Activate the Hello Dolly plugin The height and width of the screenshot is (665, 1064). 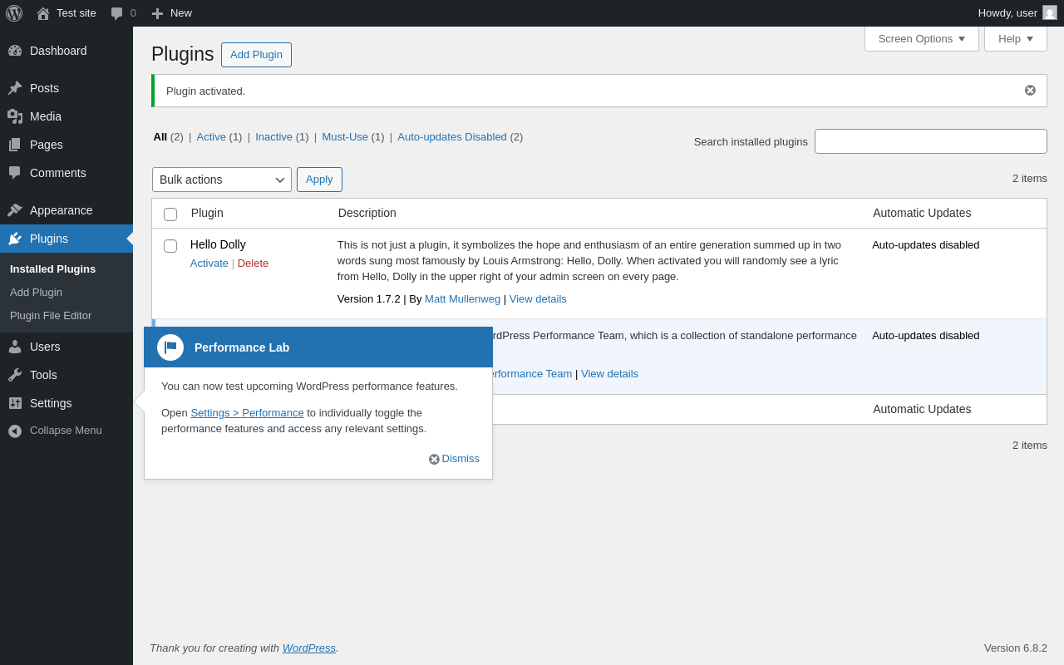(209, 264)
